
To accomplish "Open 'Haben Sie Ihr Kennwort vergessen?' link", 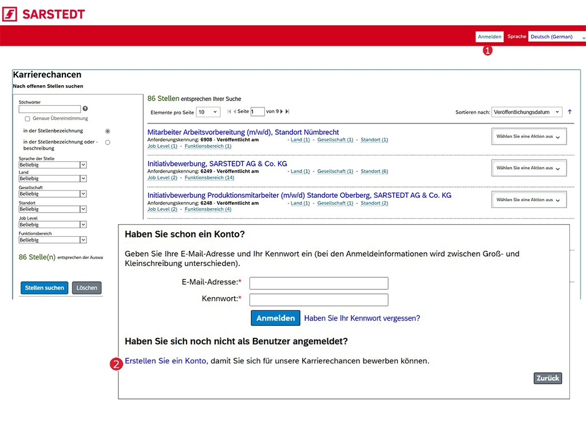I will (x=362, y=318).
